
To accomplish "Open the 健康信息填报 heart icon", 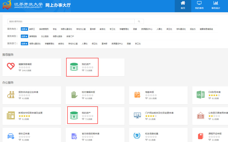I will [x=11, y=66].
